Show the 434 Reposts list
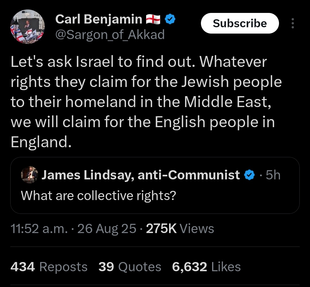Image resolution: width=310 pixels, height=287 pixels. (49, 267)
